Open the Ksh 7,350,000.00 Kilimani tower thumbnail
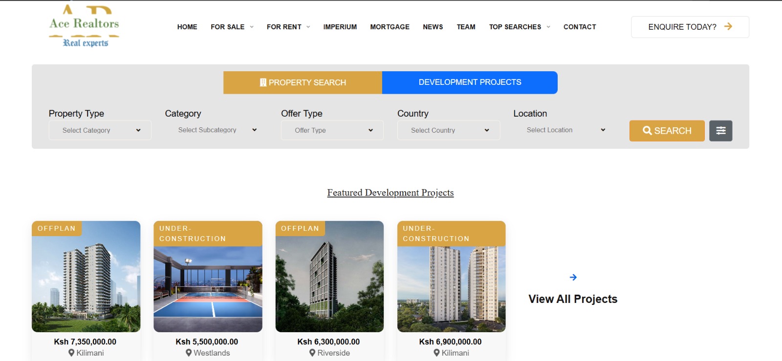 [86, 277]
